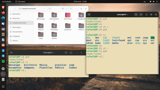Expand view options dropdown in Files
Image resolution: width=160 pixels, height=90 pixels.
click(66, 8)
